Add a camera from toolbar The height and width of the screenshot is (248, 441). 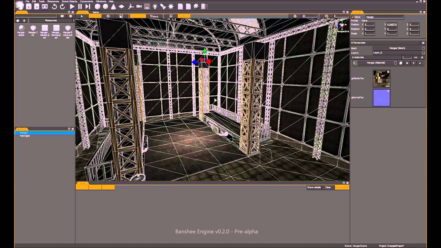point(139,6)
